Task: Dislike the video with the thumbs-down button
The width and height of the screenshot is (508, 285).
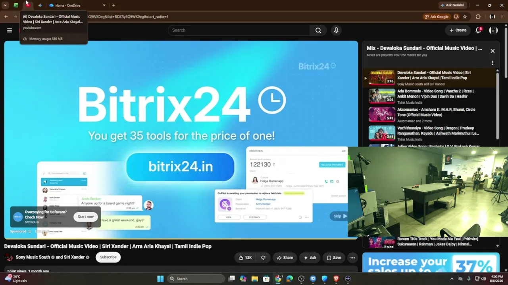Action: (263, 258)
